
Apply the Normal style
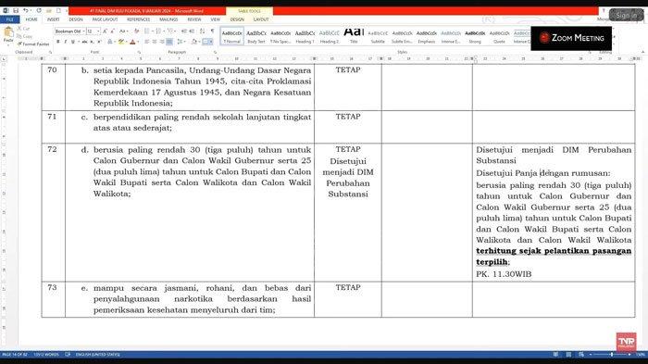[231, 36]
